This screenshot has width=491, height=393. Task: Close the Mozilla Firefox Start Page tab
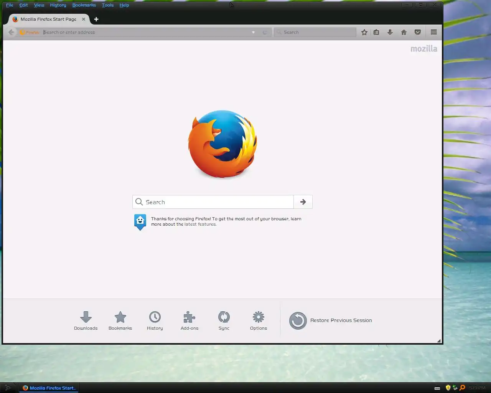[84, 19]
